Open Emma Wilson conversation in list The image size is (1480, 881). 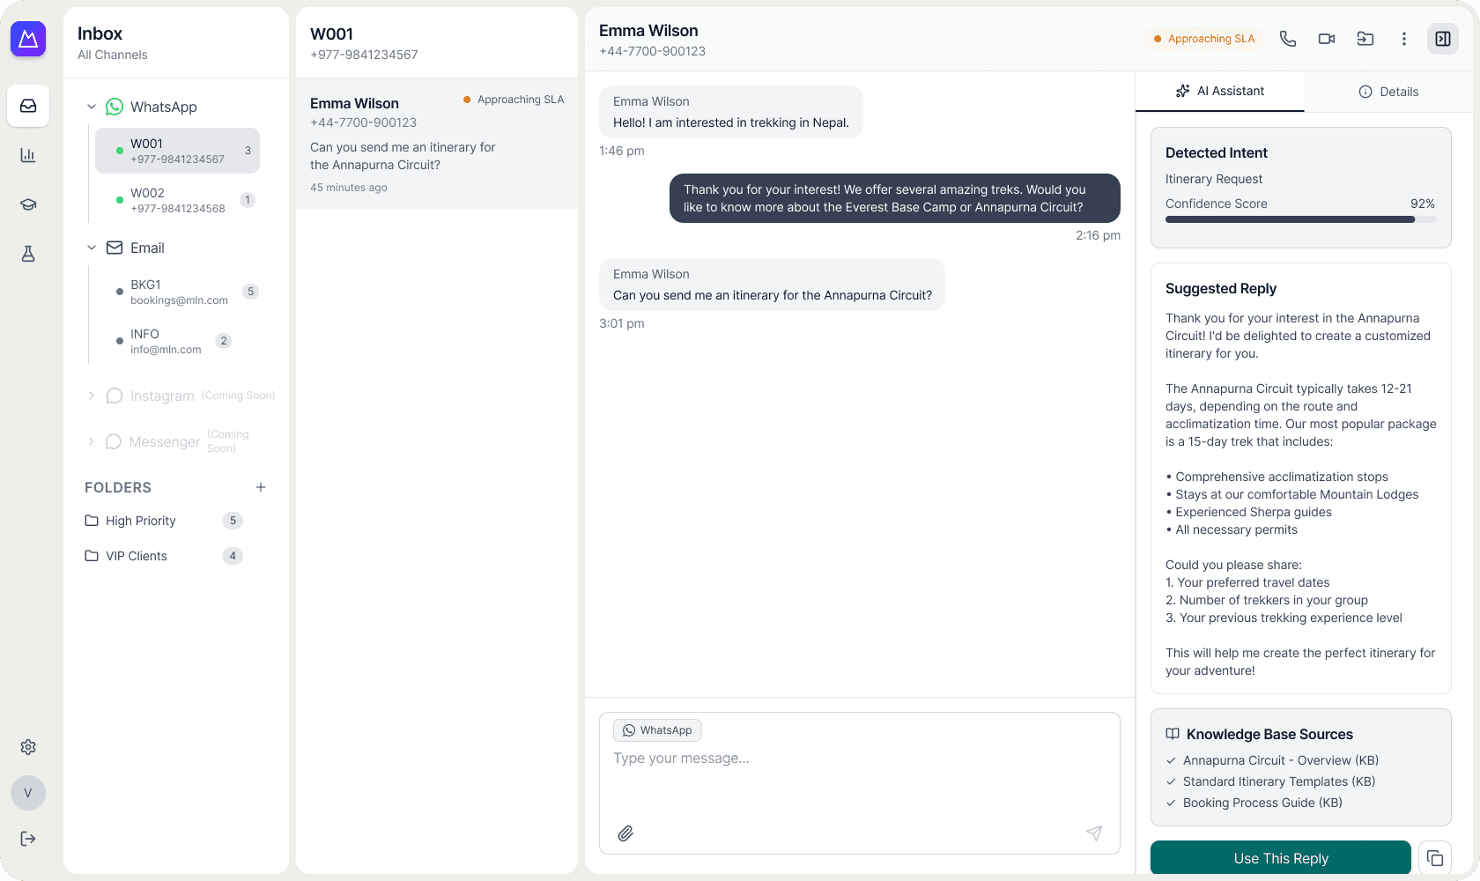point(437,144)
